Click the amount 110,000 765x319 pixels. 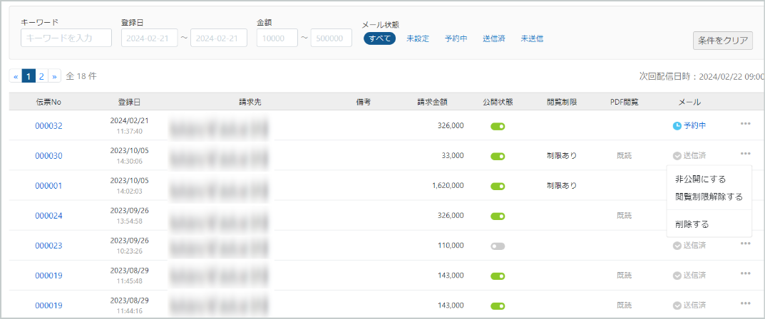(x=449, y=246)
